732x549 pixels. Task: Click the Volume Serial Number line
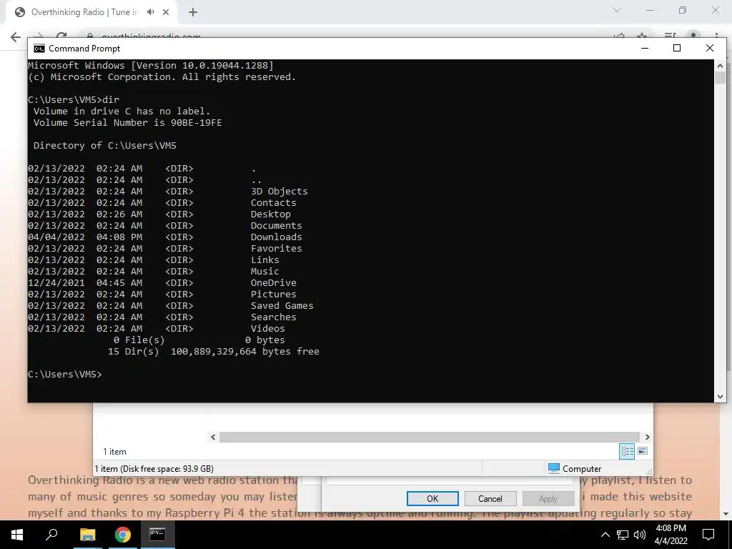[x=127, y=123]
